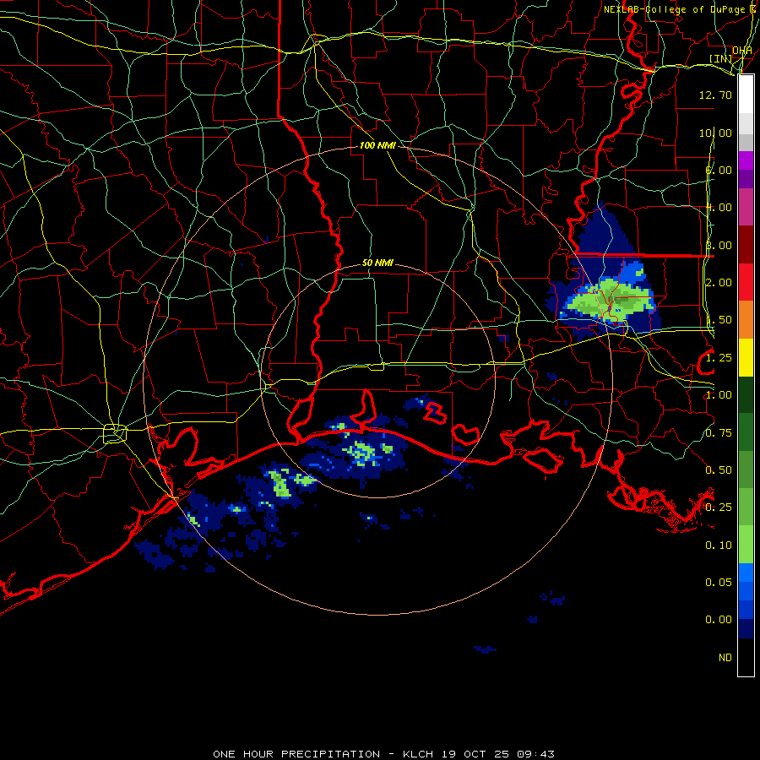This screenshot has height=760, width=760.
Task: Click the 1.25 legend value
Action: (x=719, y=358)
